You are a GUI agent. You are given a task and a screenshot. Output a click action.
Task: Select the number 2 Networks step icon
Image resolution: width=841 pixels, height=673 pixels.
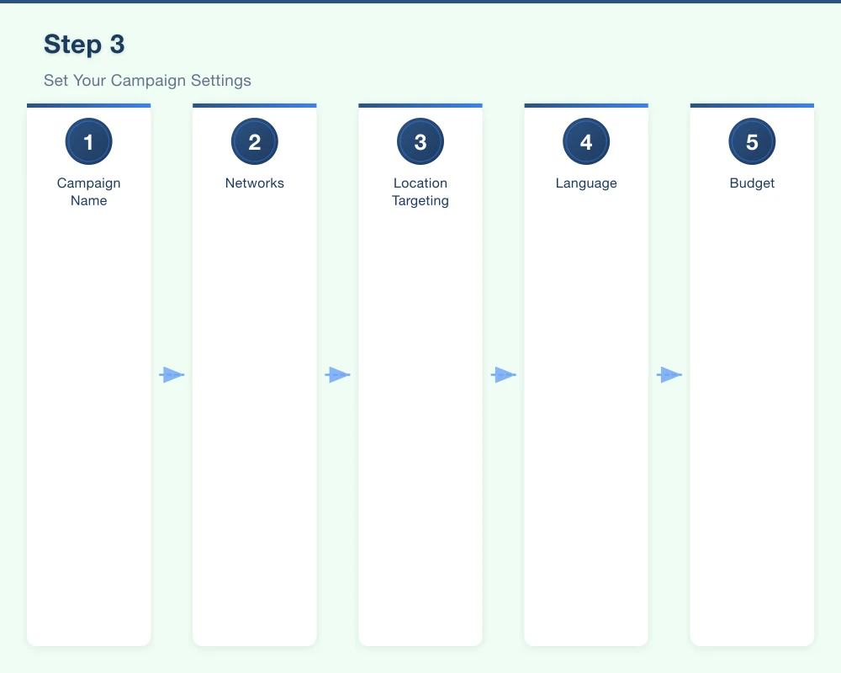(254, 141)
